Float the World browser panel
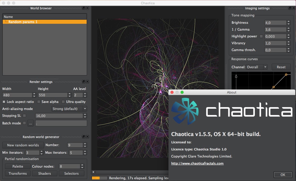Viewport: 296px width, 181px height. point(84,8)
